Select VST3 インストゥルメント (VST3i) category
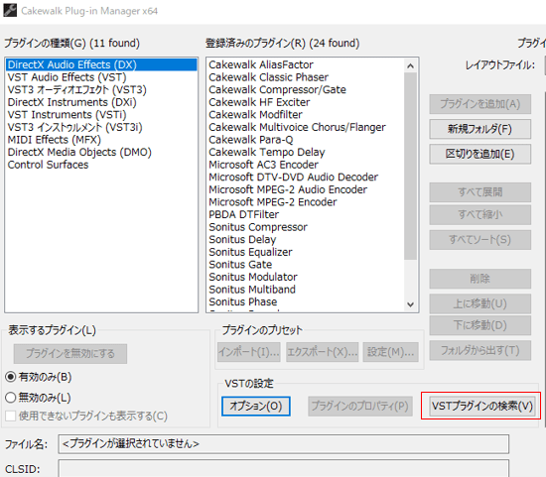546x477 pixels. coord(101,127)
